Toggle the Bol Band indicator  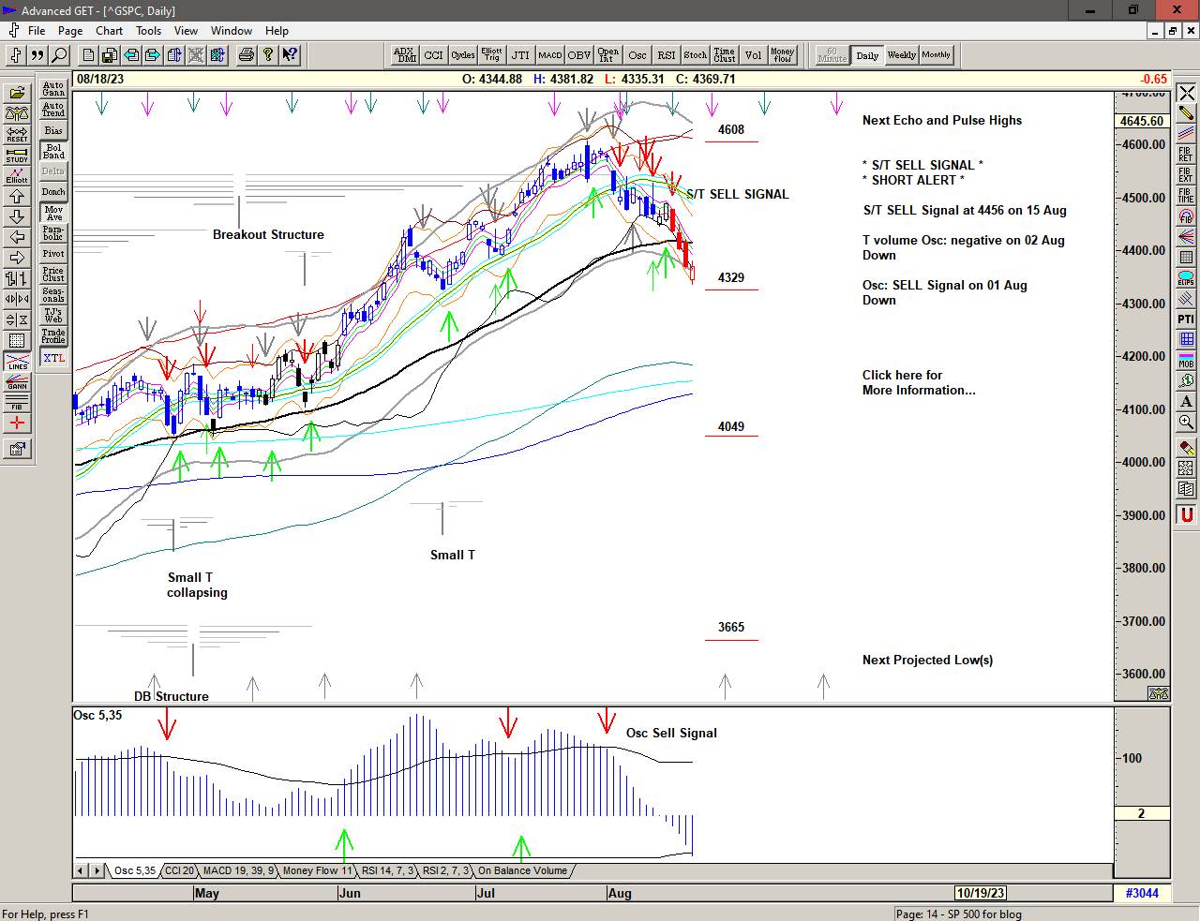pos(53,152)
